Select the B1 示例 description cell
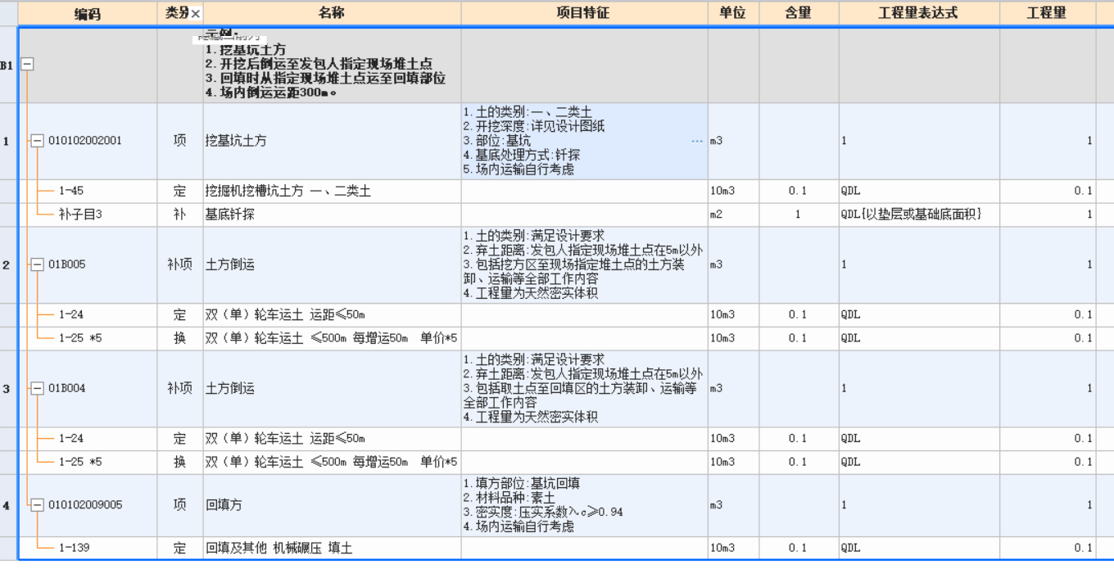1114x569 pixels. (332, 65)
